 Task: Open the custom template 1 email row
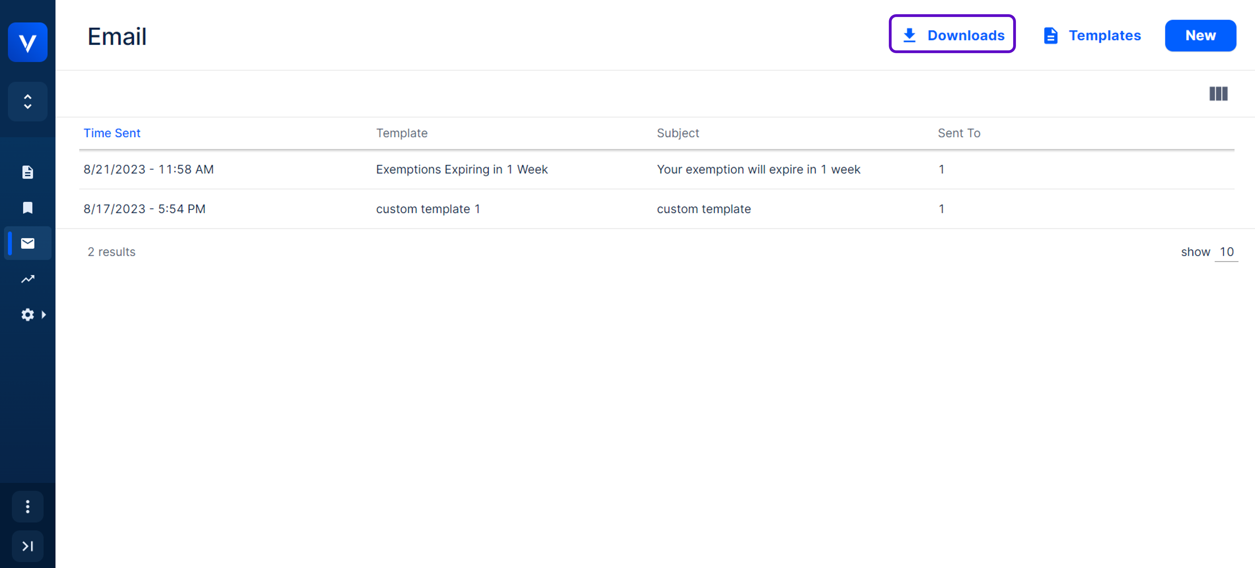pyautogui.click(x=428, y=209)
